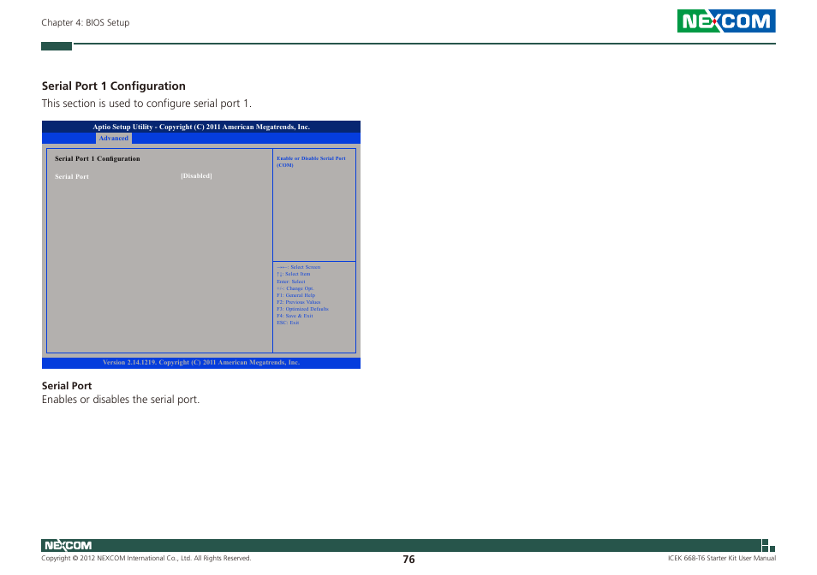Click 'This section is used to configure' sentence
The image size is (817, 575).
pos(146,103)
